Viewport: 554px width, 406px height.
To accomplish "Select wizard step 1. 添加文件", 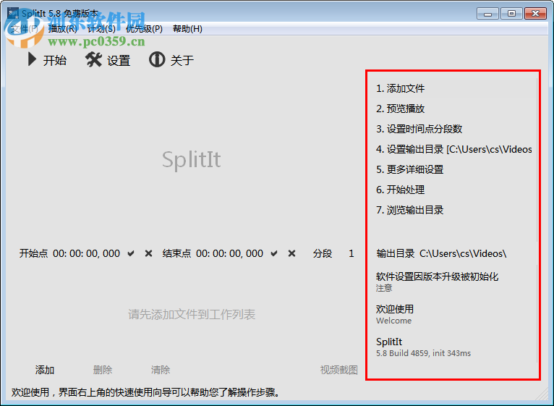I will click(400, 88).
